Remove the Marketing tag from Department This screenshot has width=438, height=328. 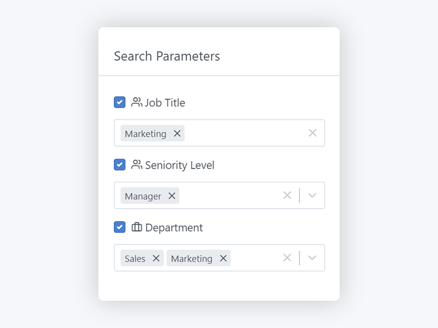coord(223,258)
